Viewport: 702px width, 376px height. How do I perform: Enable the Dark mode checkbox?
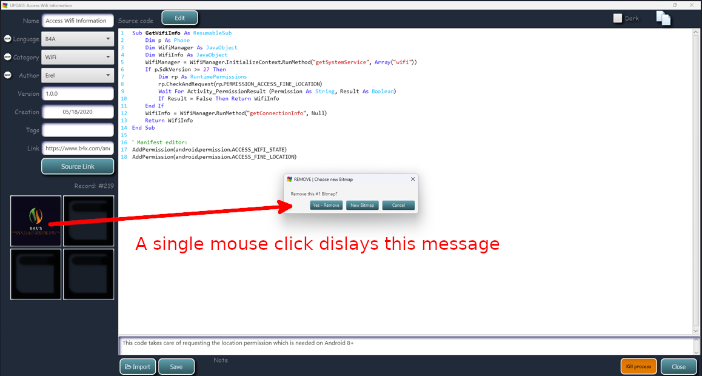(618, 18)
